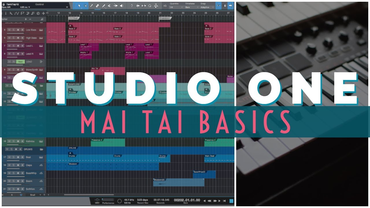Click the 00202.01.01.00 bars position display
The image size is (370, 208).
[x=186, y=200]
